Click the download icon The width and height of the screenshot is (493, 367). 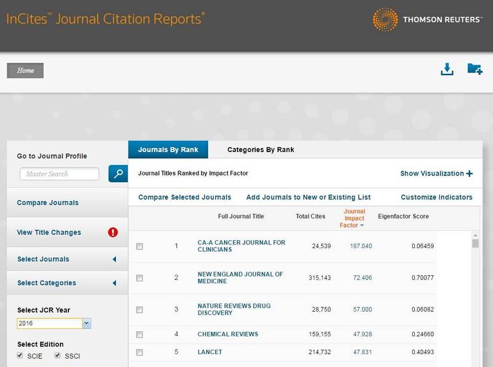(447, 69)
